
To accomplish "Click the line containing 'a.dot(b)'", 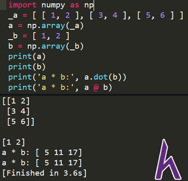I will click(67, 77).
